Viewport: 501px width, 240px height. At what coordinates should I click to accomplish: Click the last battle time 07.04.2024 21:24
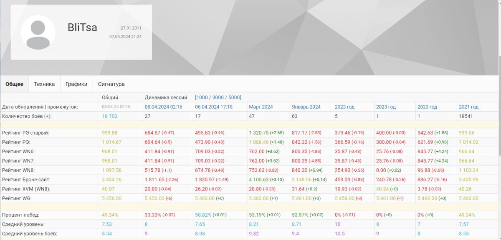tap(125, 37)
